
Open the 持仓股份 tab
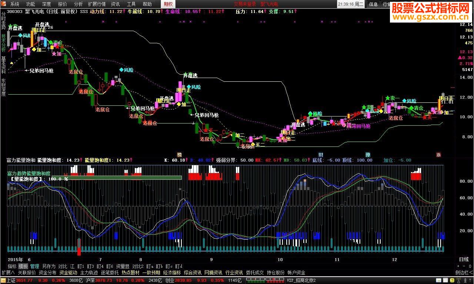(276, 273)
